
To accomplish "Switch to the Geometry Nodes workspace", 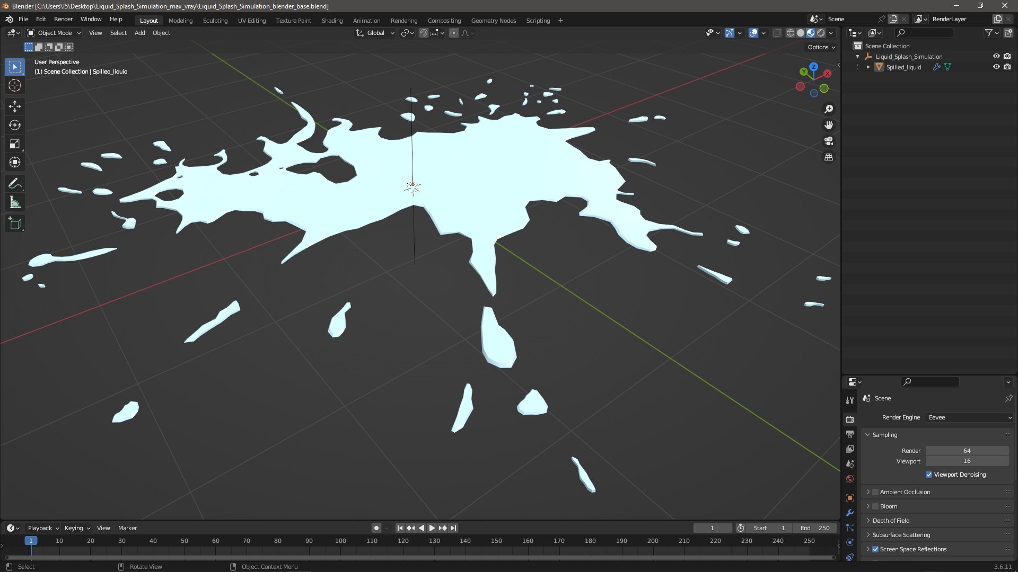I will pyautogui.click(x=493, y=21).
